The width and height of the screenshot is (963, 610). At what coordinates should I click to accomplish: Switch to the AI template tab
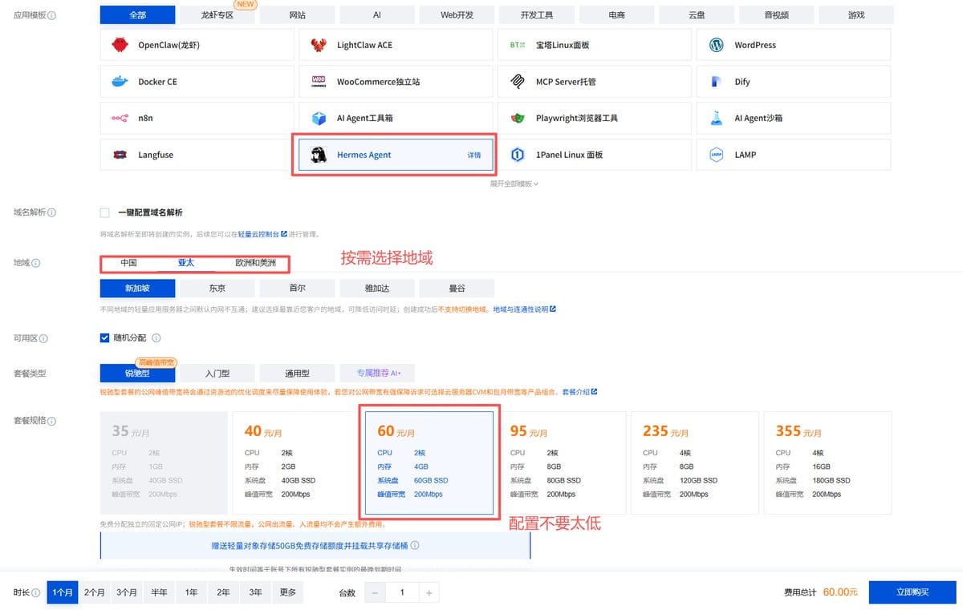[x=377, y=14]
